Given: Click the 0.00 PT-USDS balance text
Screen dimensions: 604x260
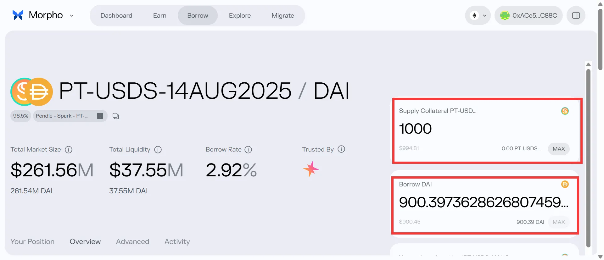Looking at the screenshot, I should (522, 148).
